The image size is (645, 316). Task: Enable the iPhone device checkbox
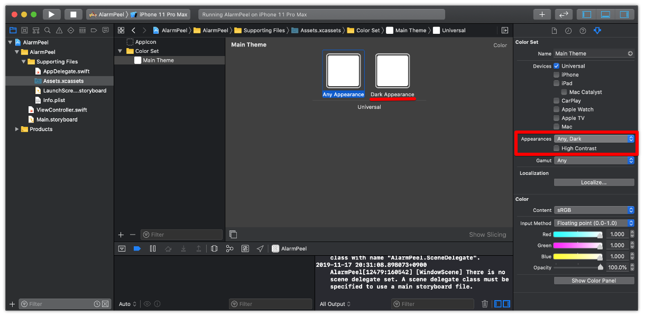[x=556, y=75]
